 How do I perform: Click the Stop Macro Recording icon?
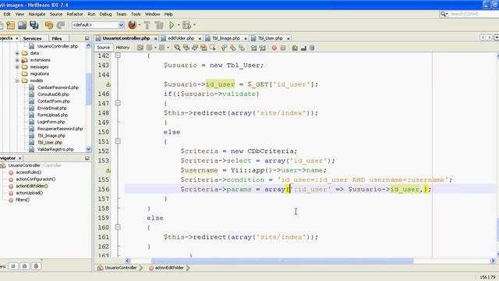pyautogui.click(x=283, y=48)
